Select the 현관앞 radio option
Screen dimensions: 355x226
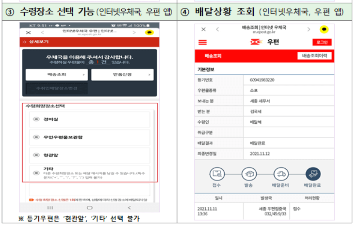36,155
